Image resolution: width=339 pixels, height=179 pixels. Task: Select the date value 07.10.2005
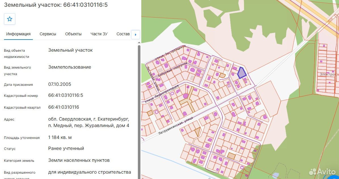[x=60, y=84]
